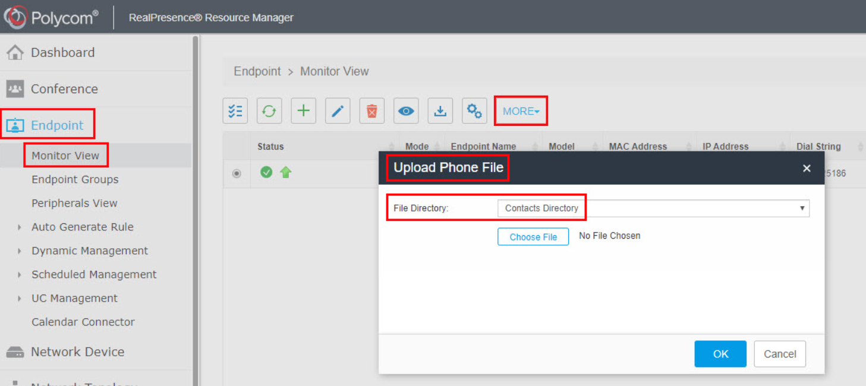This screenshot has height=386, width=866.
Task: View endpoint details with the eye icon
Action: click(x=405, y=110)
